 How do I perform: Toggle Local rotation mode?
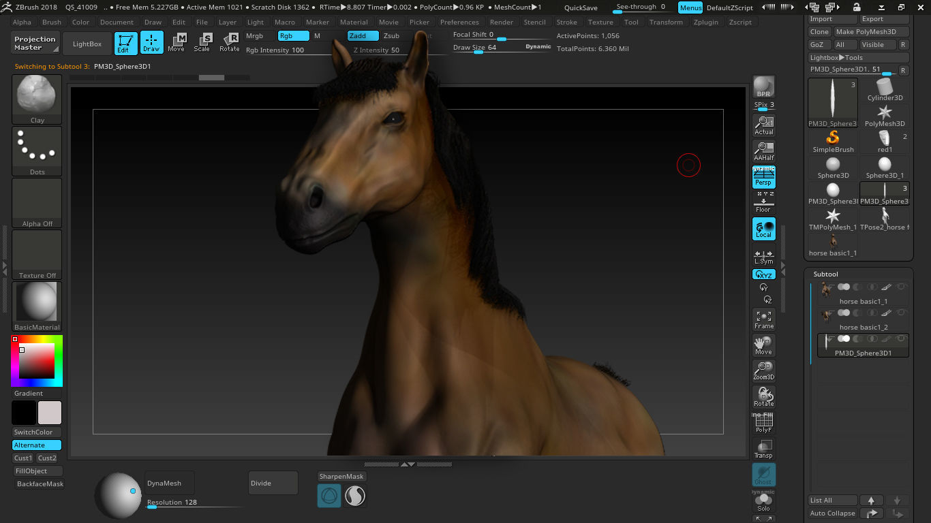coord(763,229)
